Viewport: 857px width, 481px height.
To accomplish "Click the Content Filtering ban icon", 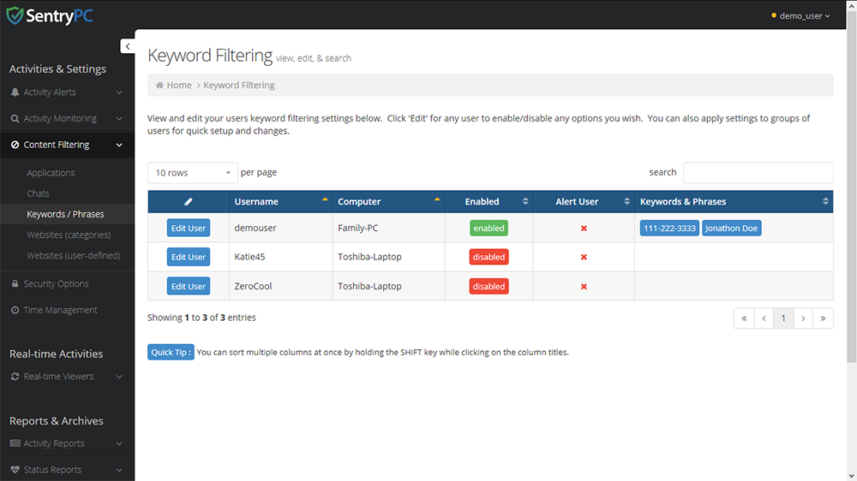I will pyautogui.click(x=15, y=145).
